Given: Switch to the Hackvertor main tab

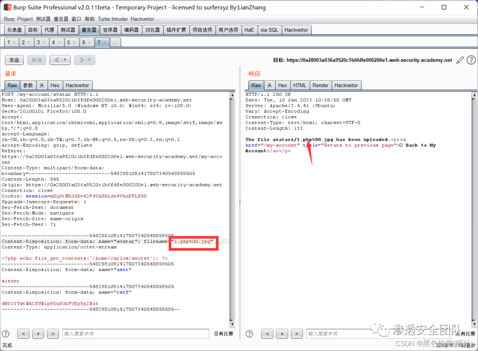Looking at the screenshot, I should tap(296, 30).
